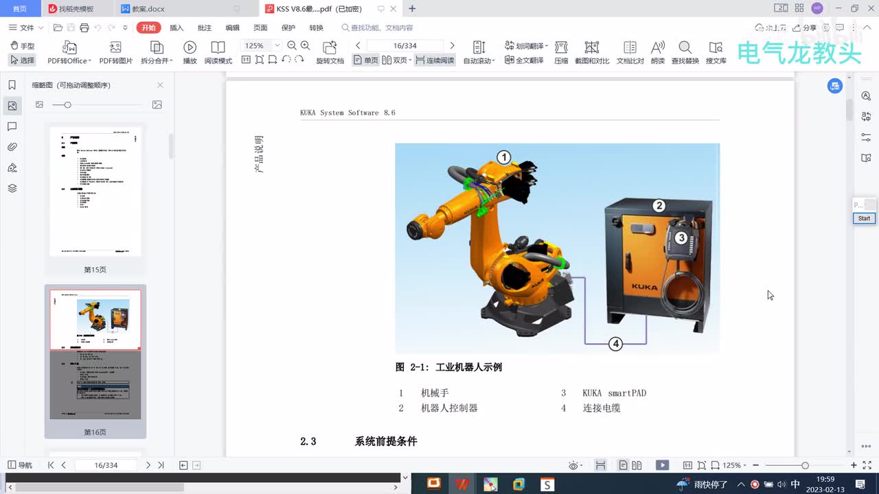Viewport: 879px width, 494px height.
Task: Go to the 首页 home tab
Action: [x=20, y=9]
